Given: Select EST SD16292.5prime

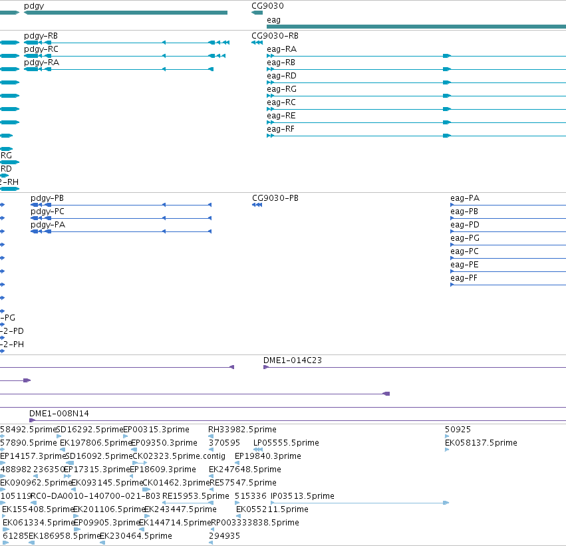Looking at the screenshot, I should coord(90,430).
